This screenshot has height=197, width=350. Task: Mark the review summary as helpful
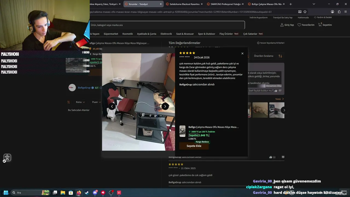[276, 91]
